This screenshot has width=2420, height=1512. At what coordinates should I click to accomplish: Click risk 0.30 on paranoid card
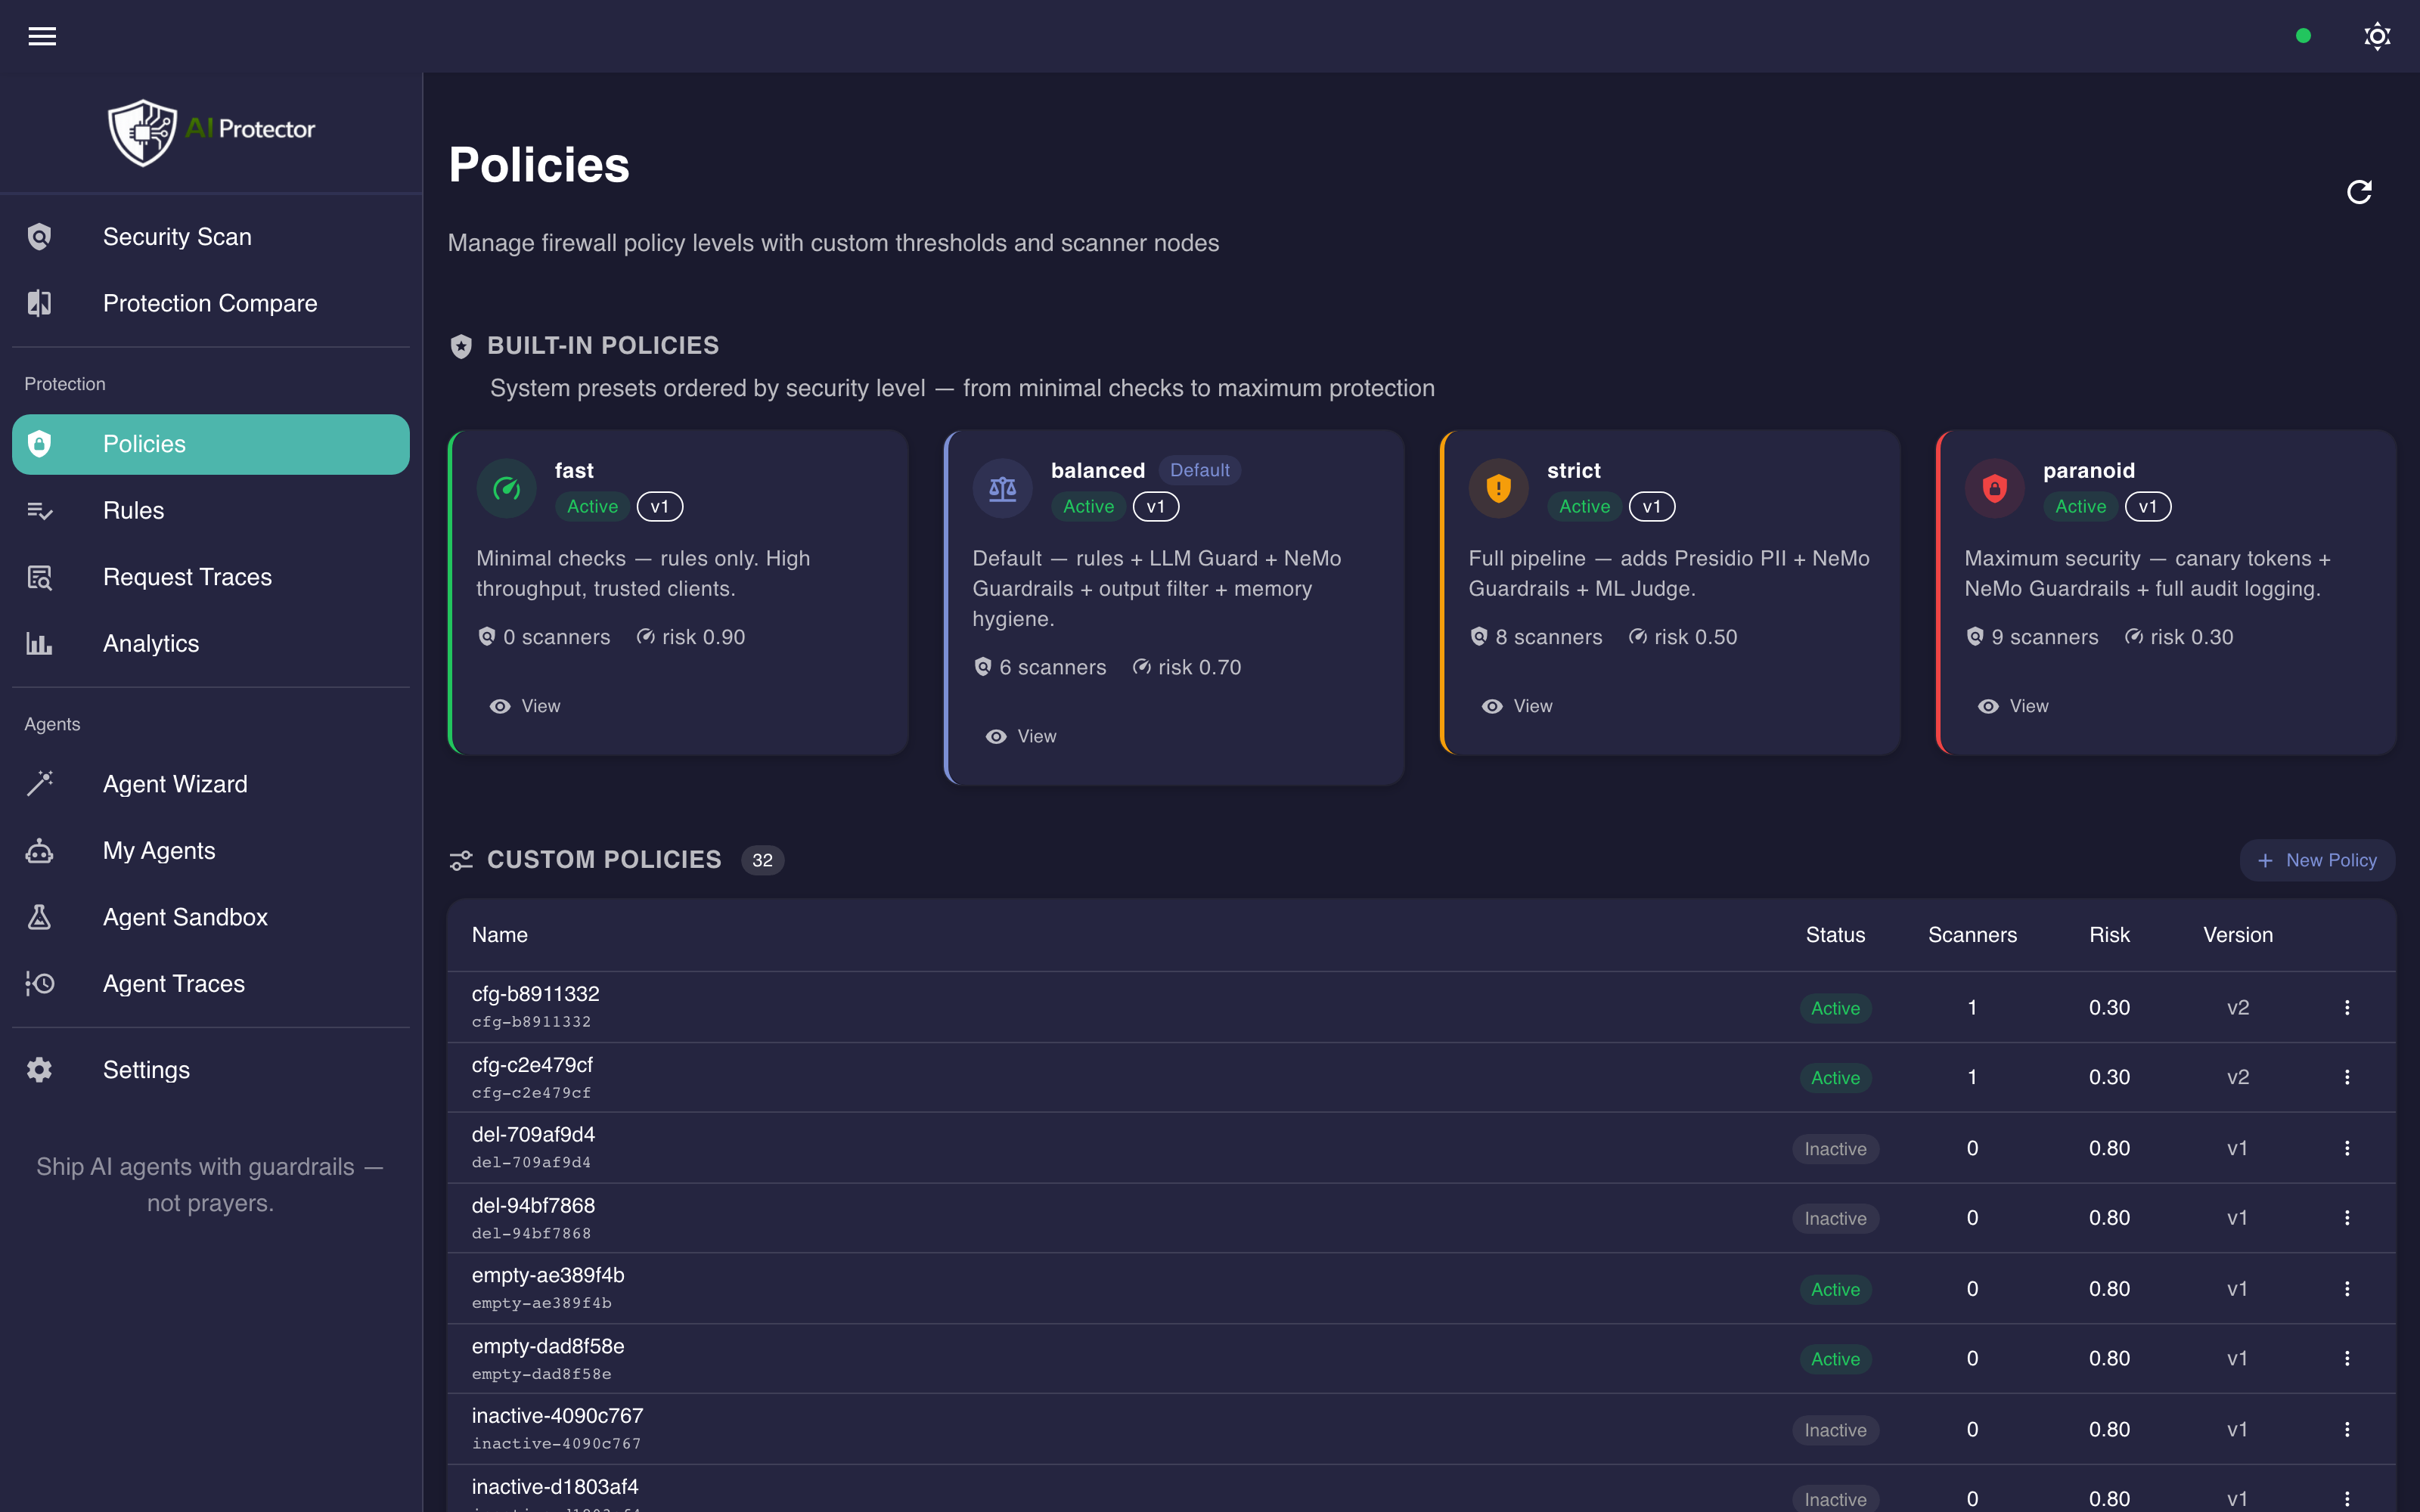pyautogui.click(x=2179, y=637)
